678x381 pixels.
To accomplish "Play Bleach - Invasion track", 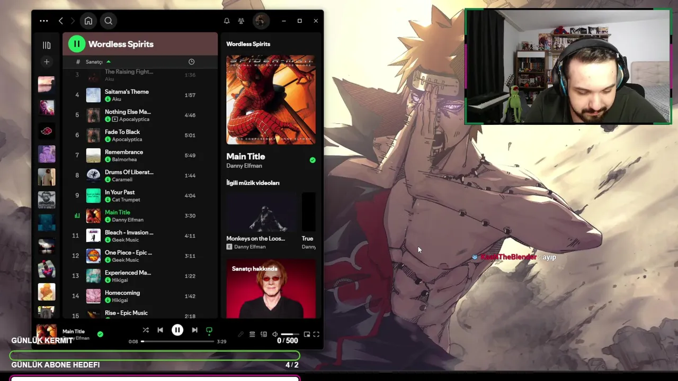I will pos(140,236).
